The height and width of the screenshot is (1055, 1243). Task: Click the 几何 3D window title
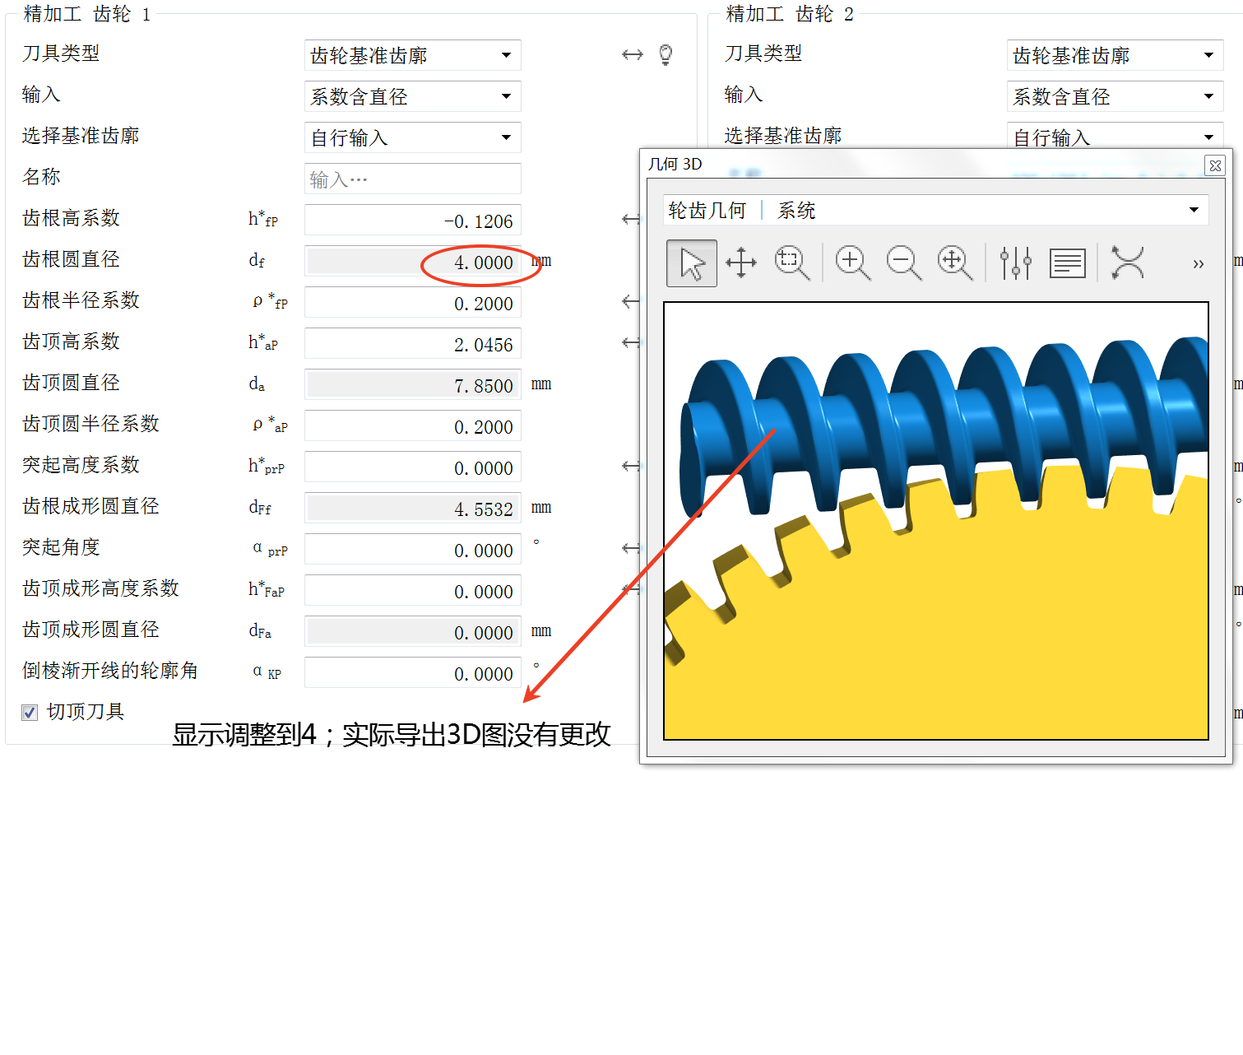click(x=675, y=164)
